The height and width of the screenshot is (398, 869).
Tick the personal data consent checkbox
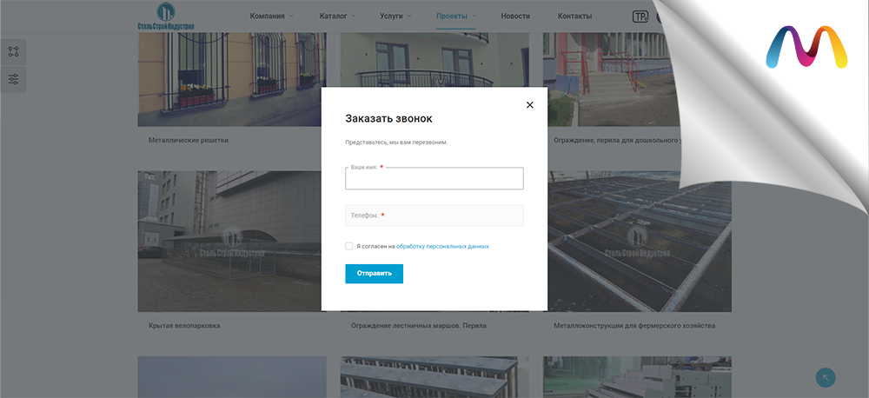348,246
